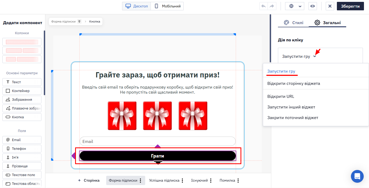The width and height of the screenshot is (369, 188).
Task: Choose Запустити гру from the dropdown list
Action: tap(281, 71)
